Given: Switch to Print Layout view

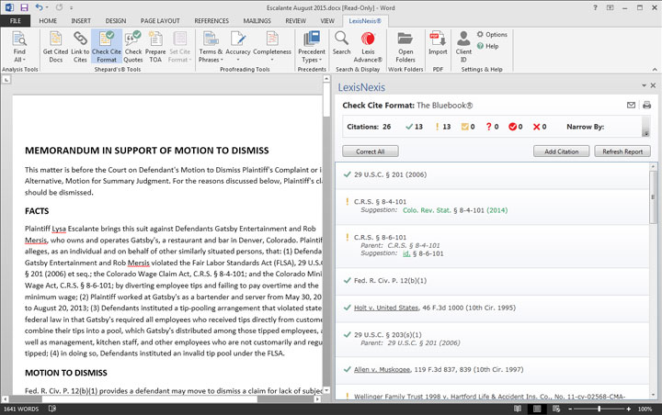Looking at the screenshot, I should pos(537,409).
